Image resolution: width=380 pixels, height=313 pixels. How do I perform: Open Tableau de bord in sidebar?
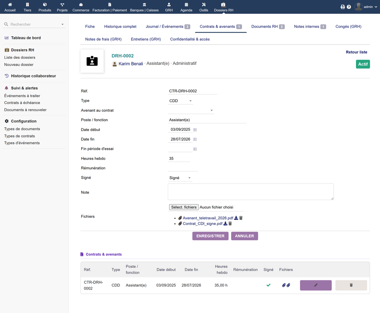[x=26, y=38]
